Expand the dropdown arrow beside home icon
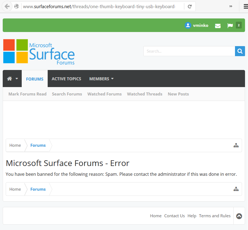 click(17, 79)
